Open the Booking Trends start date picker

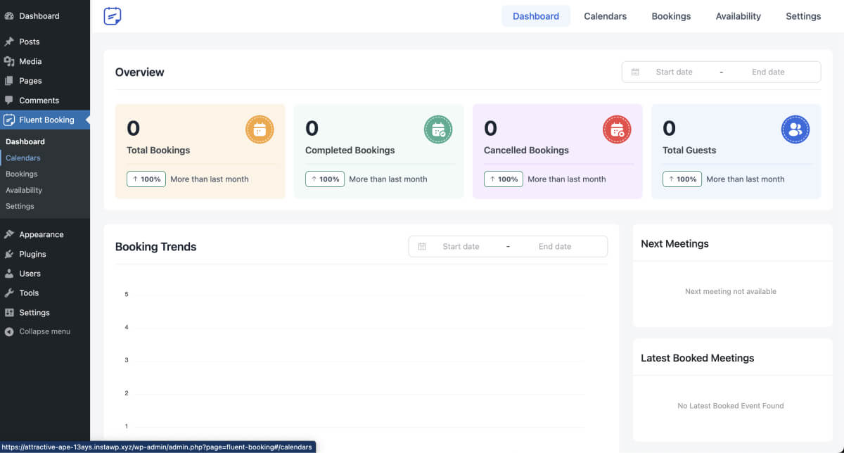[461, 246]
